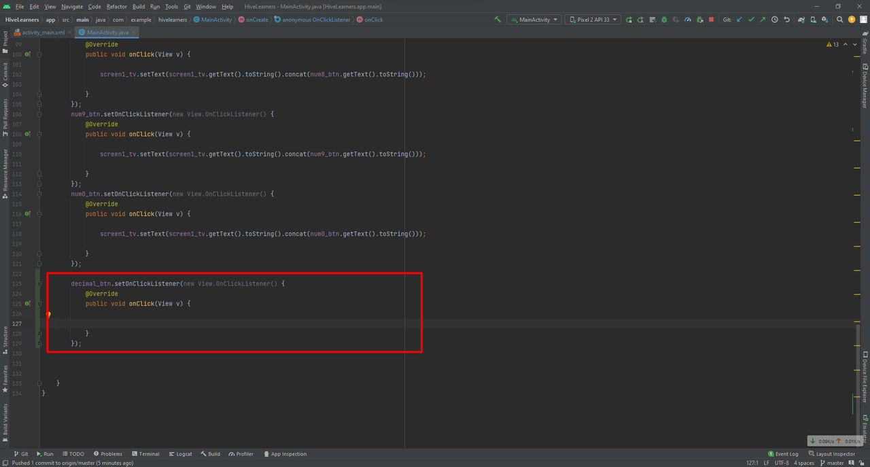Click the yellow intention light bulb
Viewport: 870px width, 467px height.
coord(48,314)
